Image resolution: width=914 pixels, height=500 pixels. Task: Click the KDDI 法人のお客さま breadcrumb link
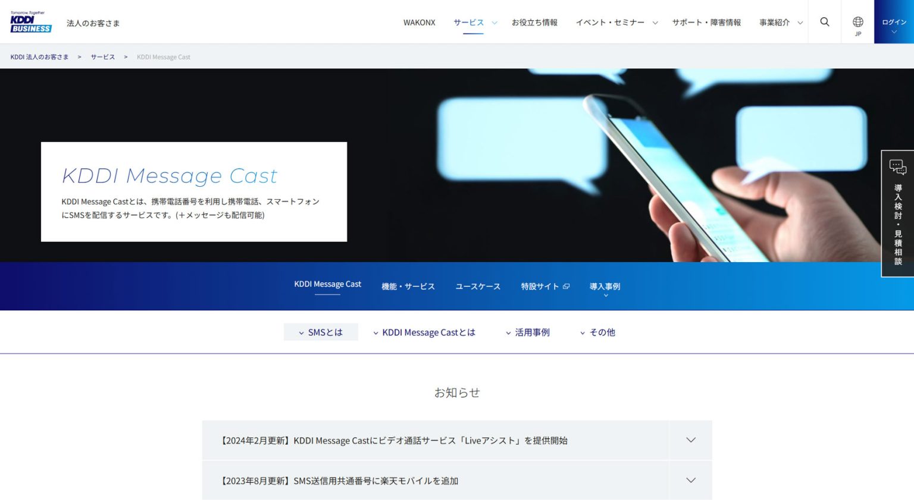point(39,56)
